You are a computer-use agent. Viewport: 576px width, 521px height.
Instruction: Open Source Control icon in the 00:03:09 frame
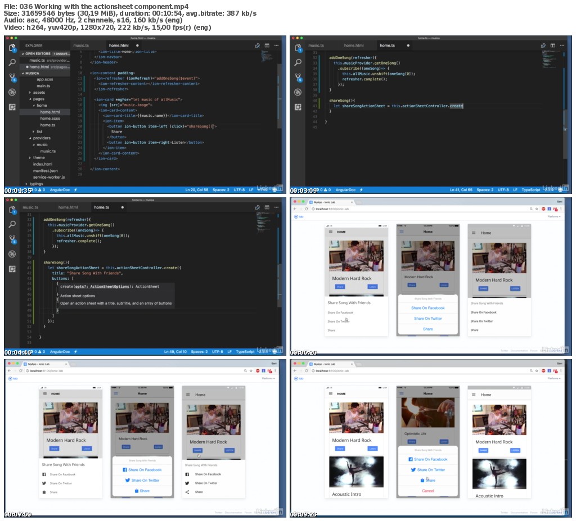(298, 78)
